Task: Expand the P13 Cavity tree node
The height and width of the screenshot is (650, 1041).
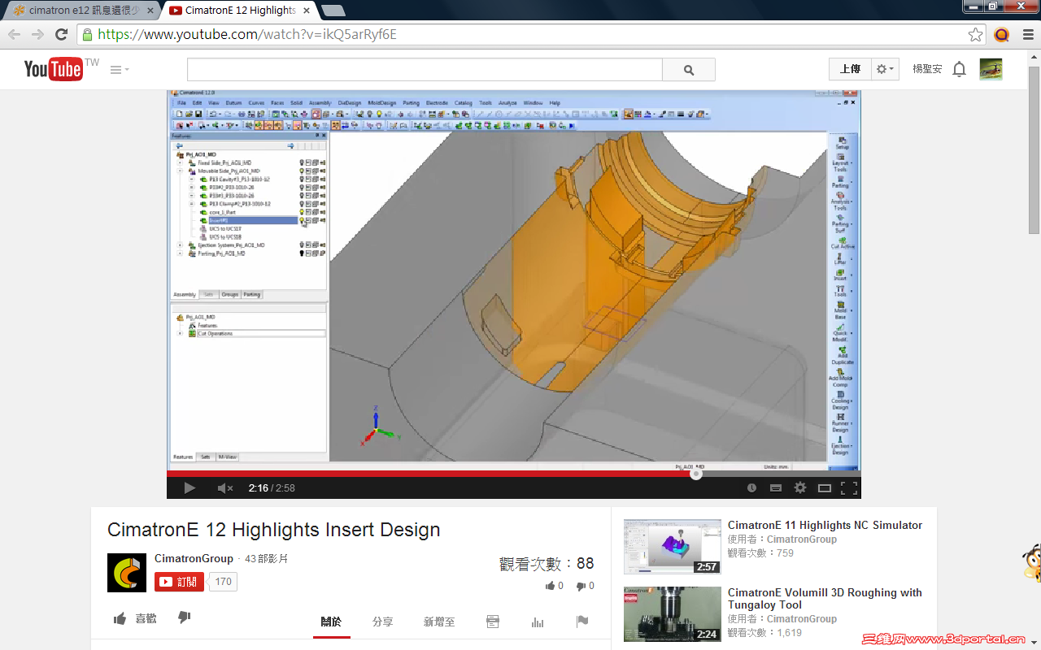Action: 191,179
